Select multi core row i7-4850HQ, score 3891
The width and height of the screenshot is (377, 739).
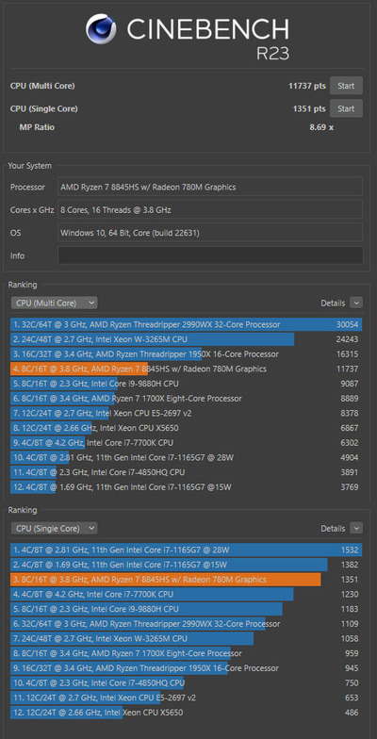[x=187, y=472]
